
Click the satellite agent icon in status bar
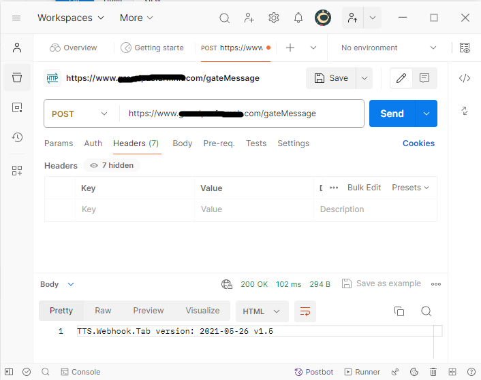coord(395,372)
